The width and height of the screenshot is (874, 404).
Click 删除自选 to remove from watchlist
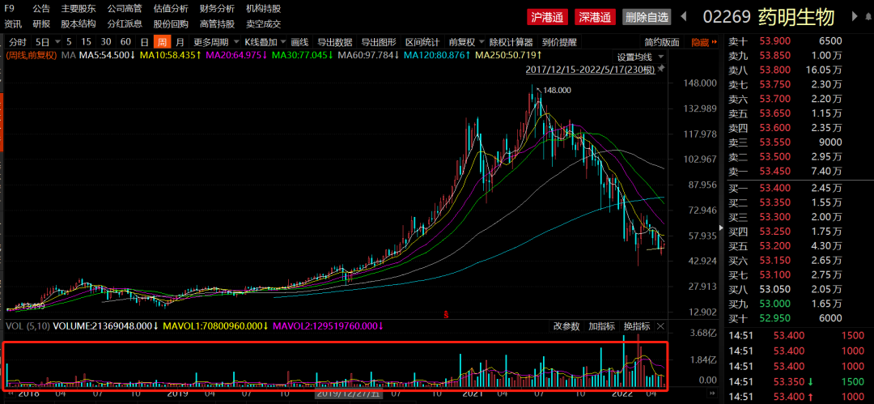[647, 17]
